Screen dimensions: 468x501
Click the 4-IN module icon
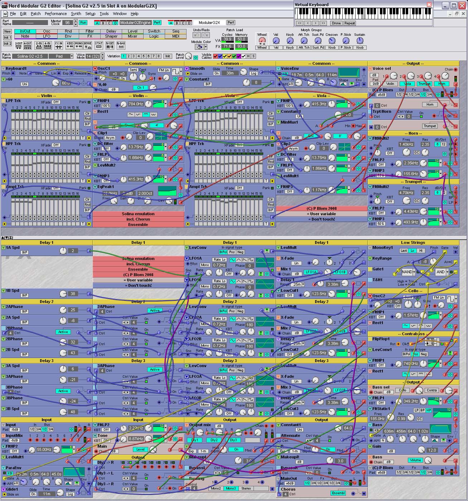point(48,45)
